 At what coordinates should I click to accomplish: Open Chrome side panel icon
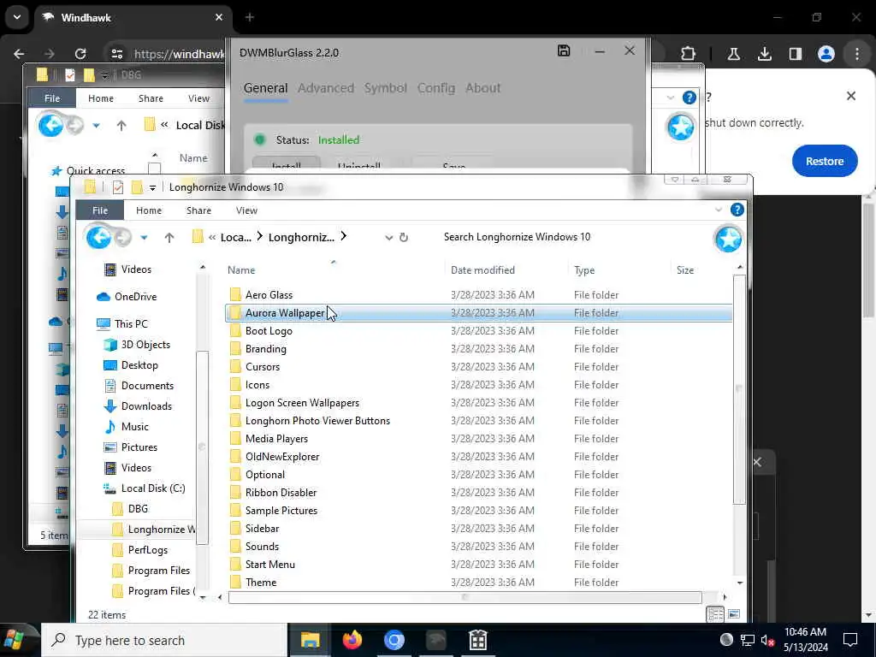(795, 54)
